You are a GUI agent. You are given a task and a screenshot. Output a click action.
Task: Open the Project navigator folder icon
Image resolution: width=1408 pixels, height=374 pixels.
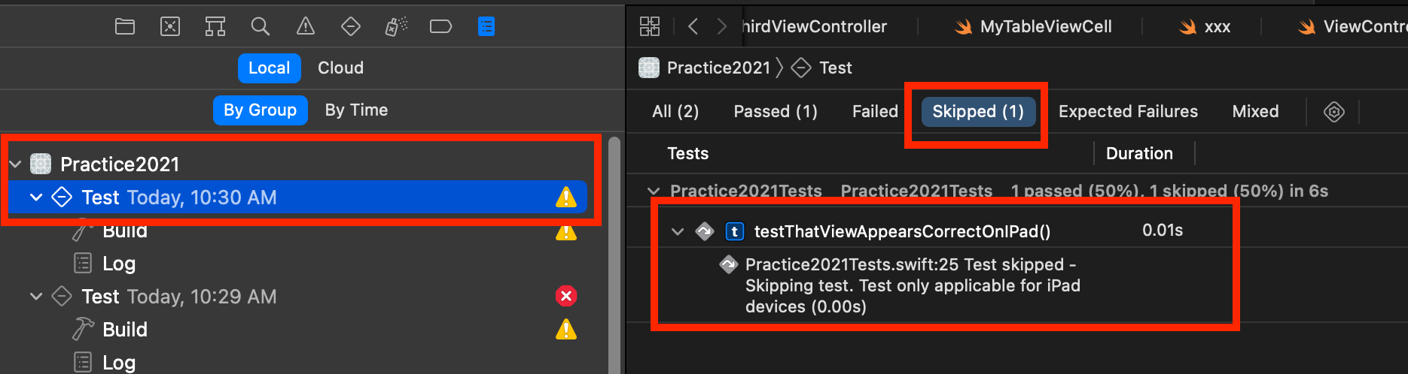125,27
